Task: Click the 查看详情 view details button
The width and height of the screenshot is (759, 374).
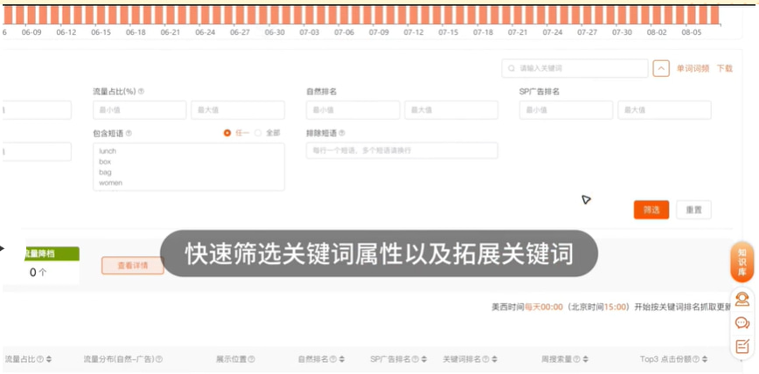Action: pyautogui.click(x=133, y=266)
